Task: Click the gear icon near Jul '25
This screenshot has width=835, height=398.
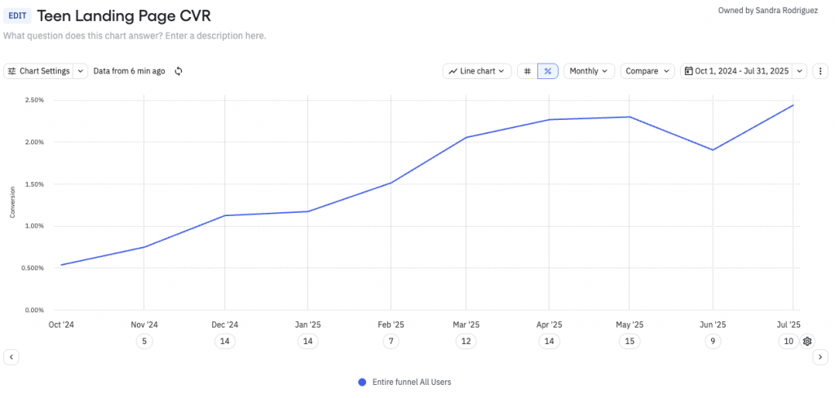Action: coord(807,341)
